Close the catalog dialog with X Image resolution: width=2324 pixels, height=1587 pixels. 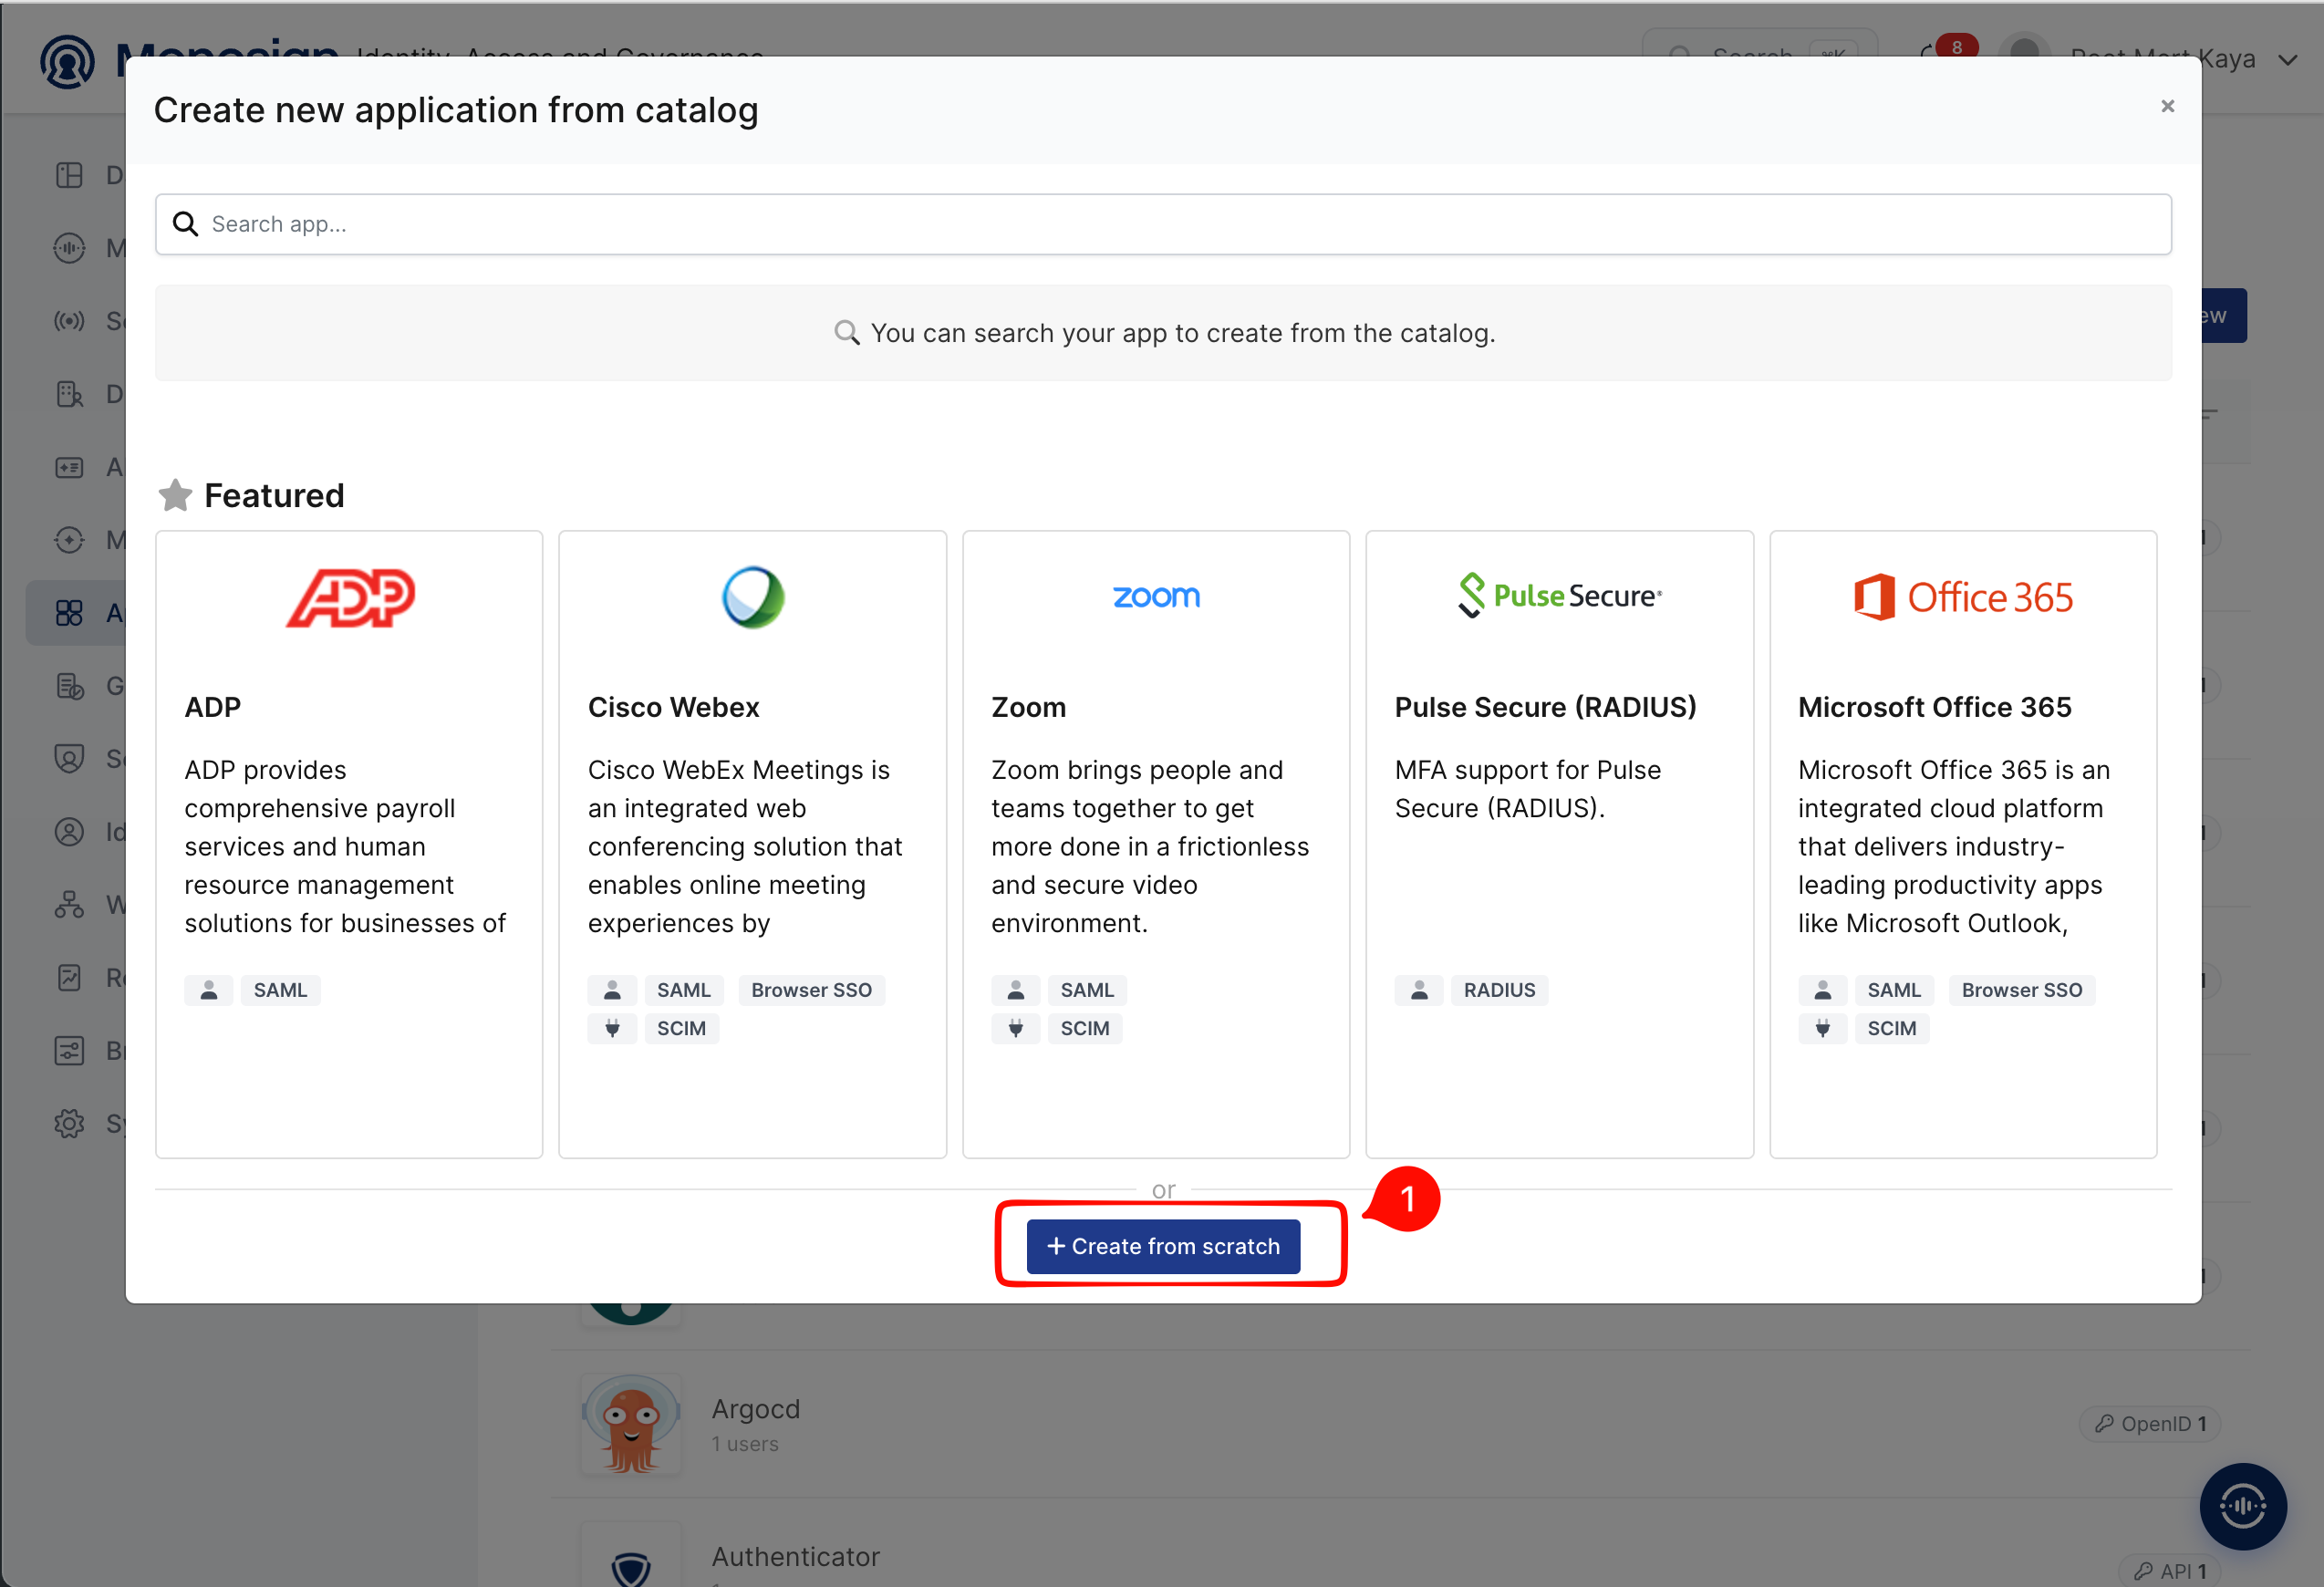click(x=2167, y=106)
